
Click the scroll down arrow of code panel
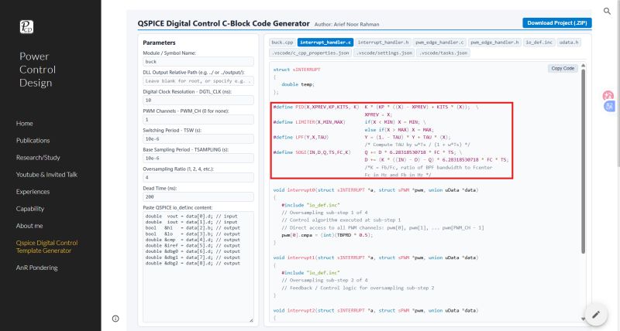click(x=583, y=319)
